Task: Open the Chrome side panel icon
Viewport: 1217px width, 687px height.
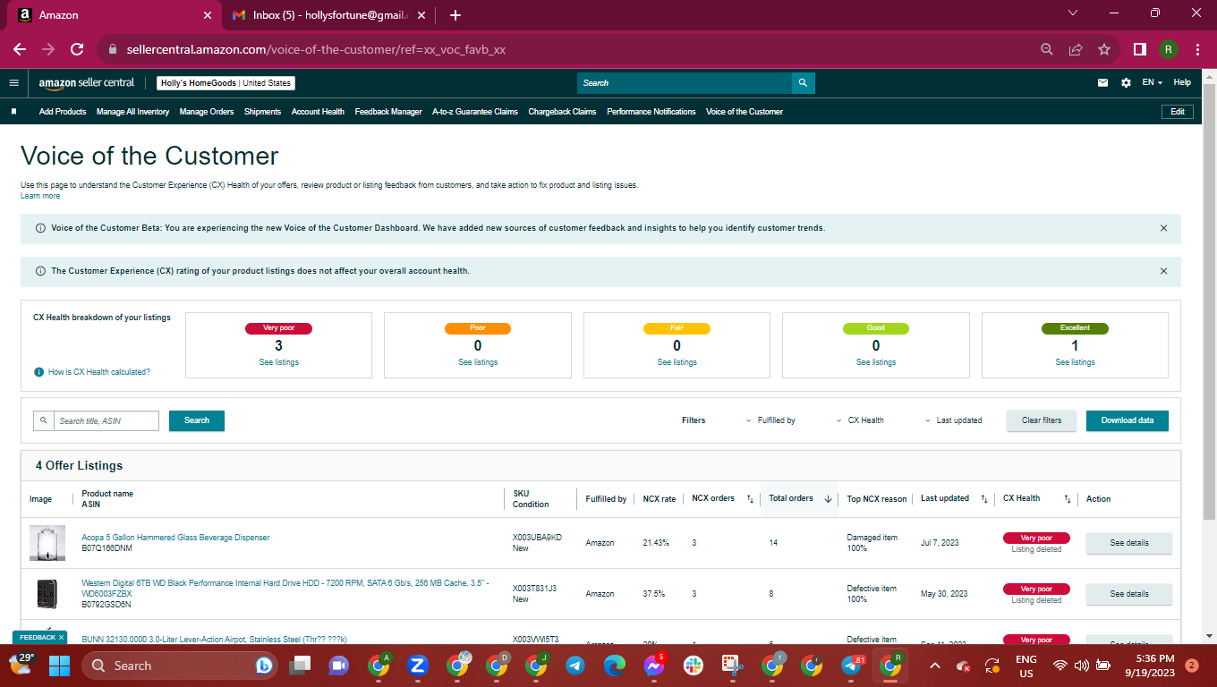Action: click(x=1140, y=49)
